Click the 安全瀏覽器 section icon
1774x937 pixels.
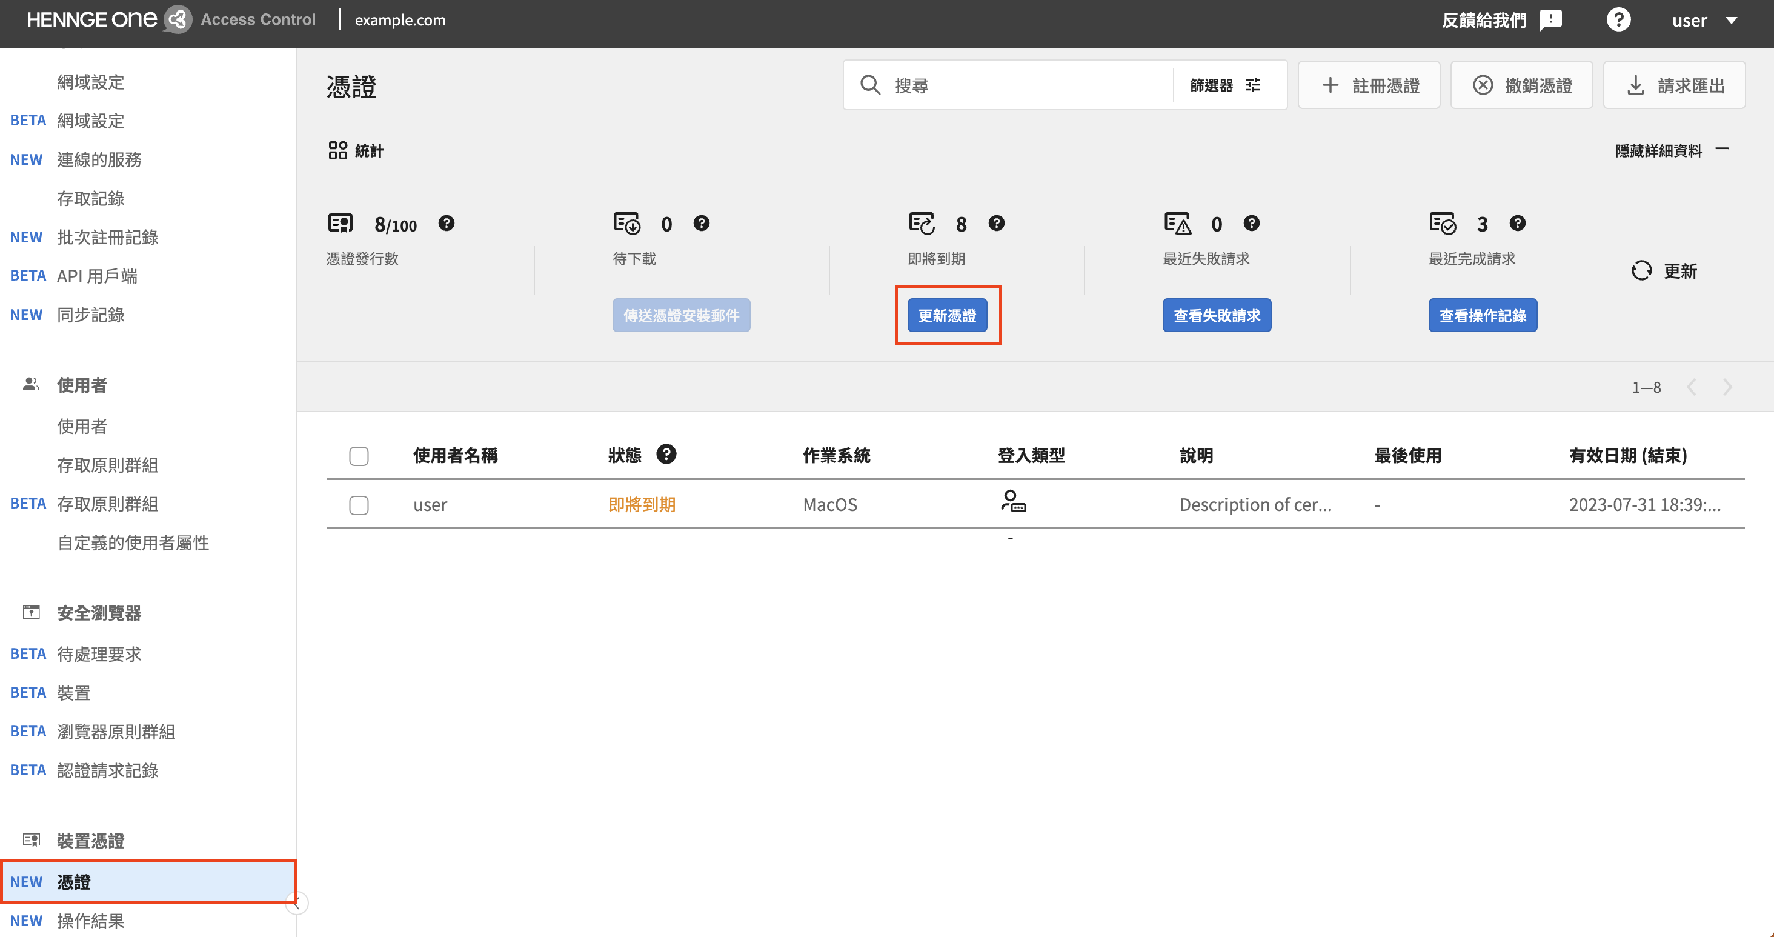point(31,612)
